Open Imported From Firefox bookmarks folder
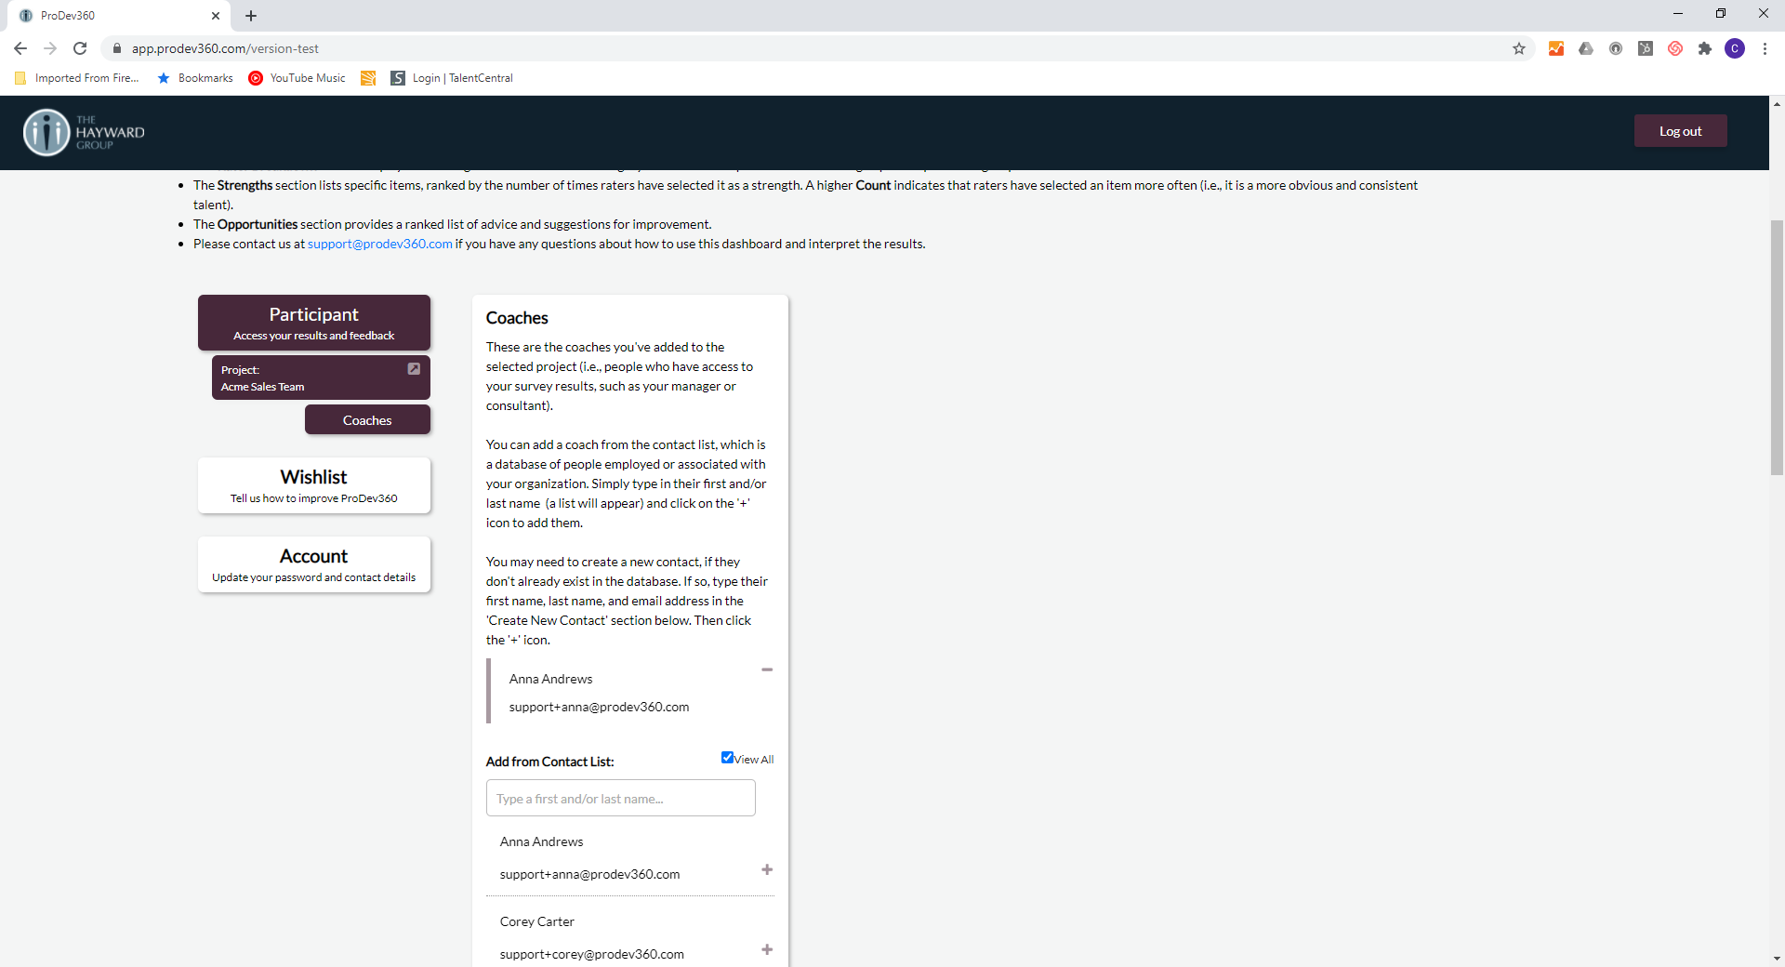1785x967 pixels. click(77, 78)
